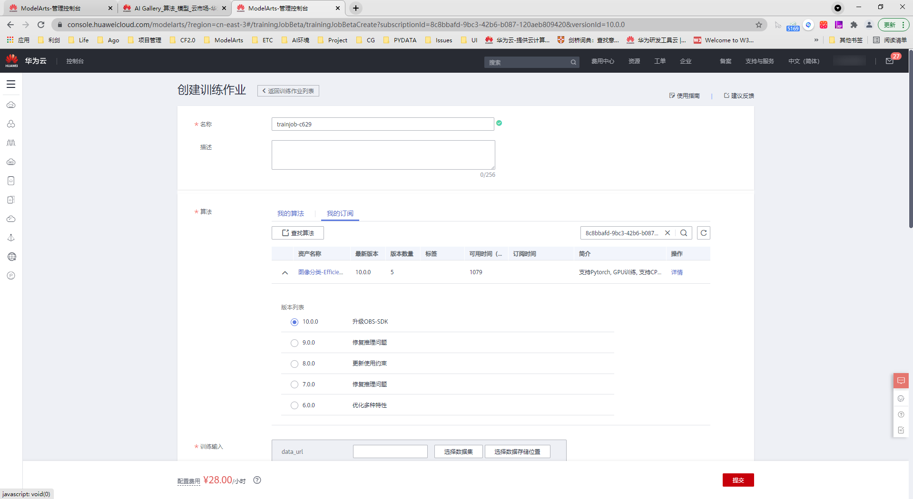This screenshot has height=499, width=913.
Task: Refresh the subscribed algorithm list
Action: click(x=704, y=233)
